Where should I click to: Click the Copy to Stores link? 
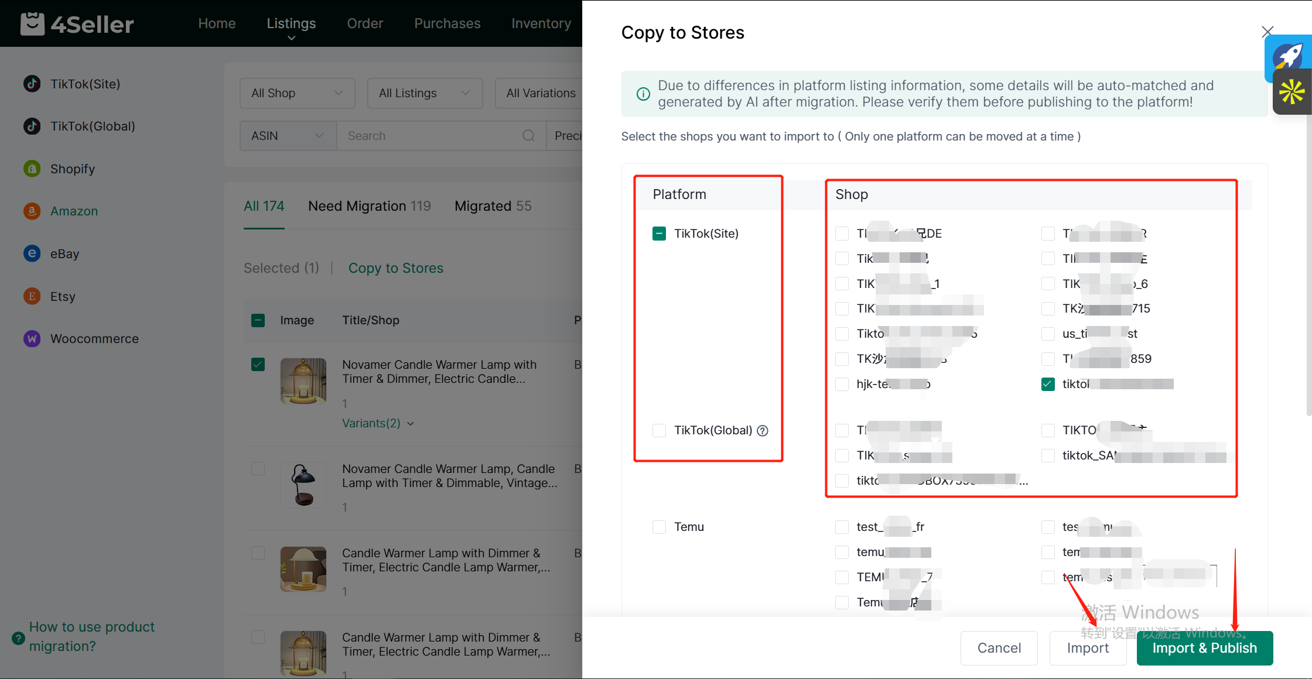[396, 268]
